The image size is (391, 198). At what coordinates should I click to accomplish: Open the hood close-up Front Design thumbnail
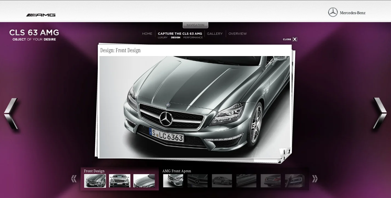pyautogui.click(x=144, y=181)
